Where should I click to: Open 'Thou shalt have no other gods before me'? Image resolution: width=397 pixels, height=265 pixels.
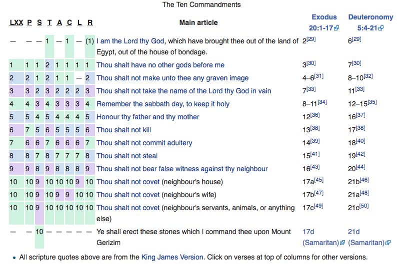pyautogui.click(x=160, y=65)
